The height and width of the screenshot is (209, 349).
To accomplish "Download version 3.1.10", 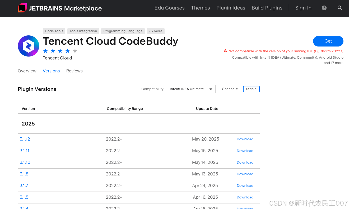I will pyautogui.click(x=245, y=162).
